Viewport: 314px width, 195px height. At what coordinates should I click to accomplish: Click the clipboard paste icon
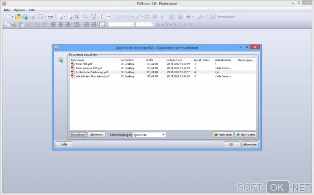(21, 25)
